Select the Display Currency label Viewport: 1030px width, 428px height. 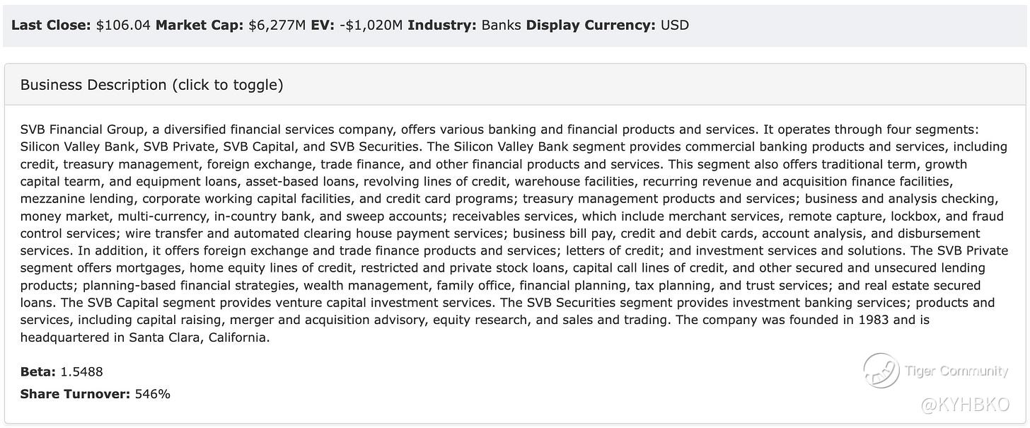(x=591, y=25)
